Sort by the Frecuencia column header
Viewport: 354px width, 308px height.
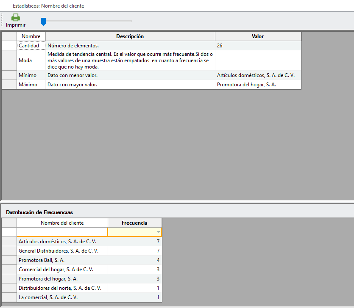point(134,223)
